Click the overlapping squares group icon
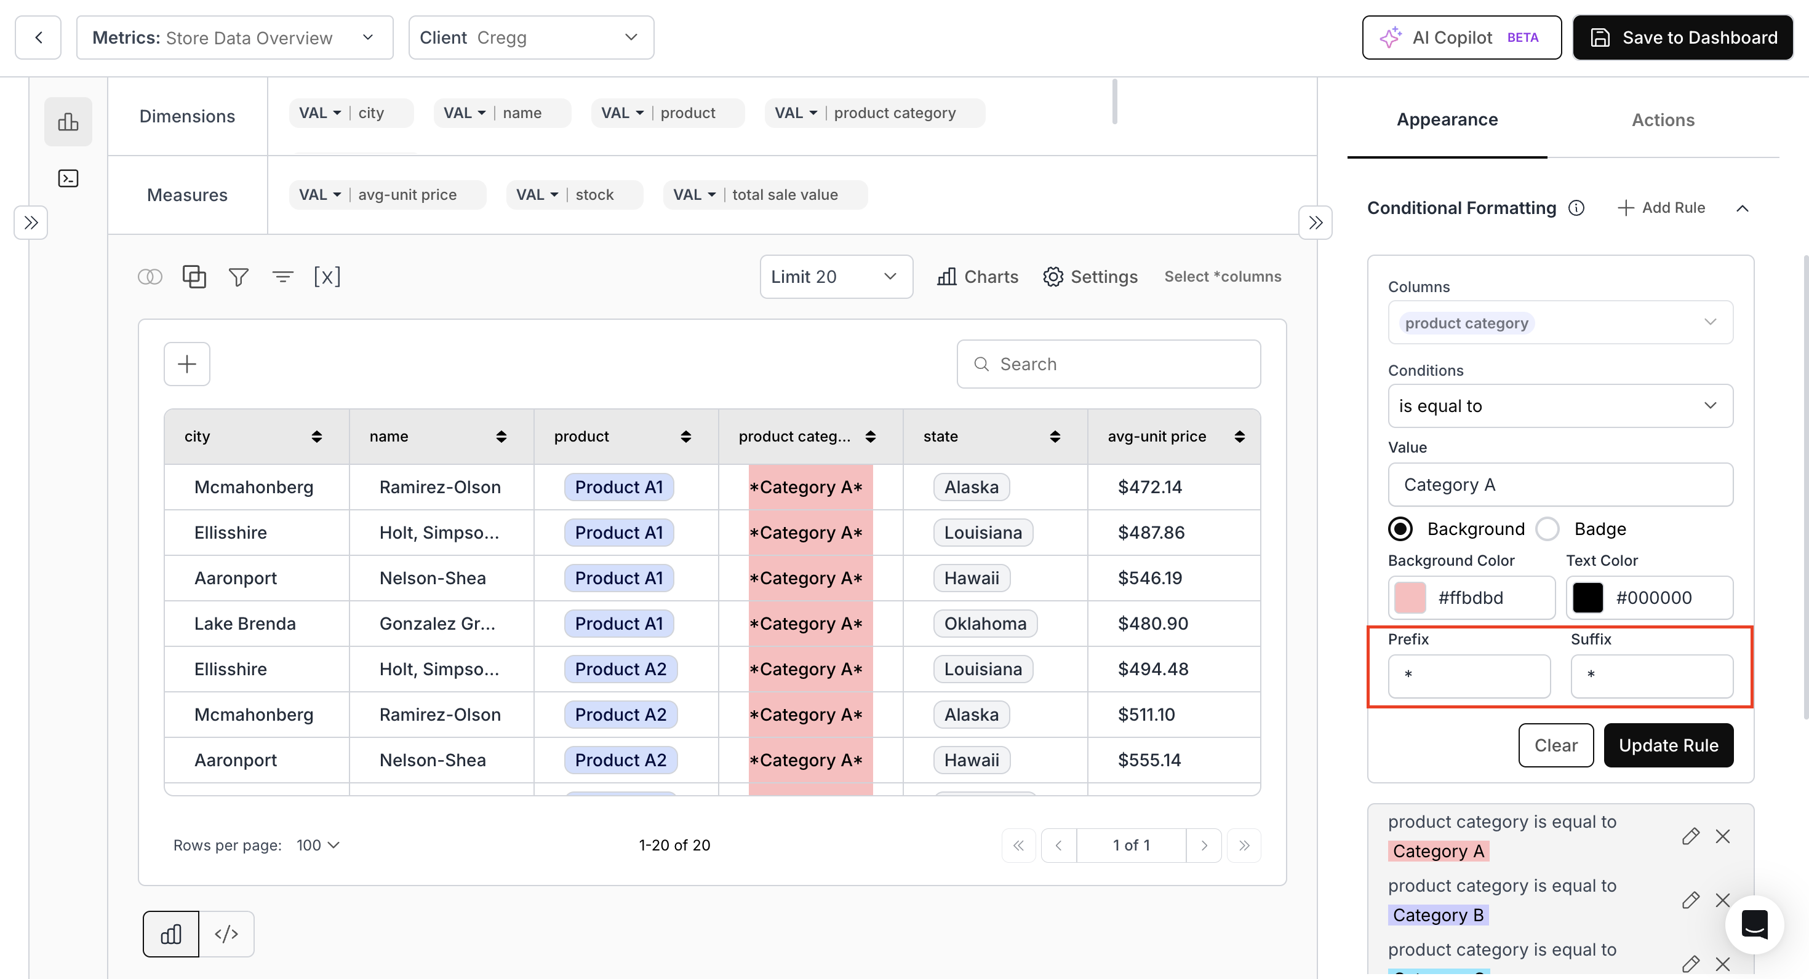Viewport: 1809px width, 979px height. point(194,277)
